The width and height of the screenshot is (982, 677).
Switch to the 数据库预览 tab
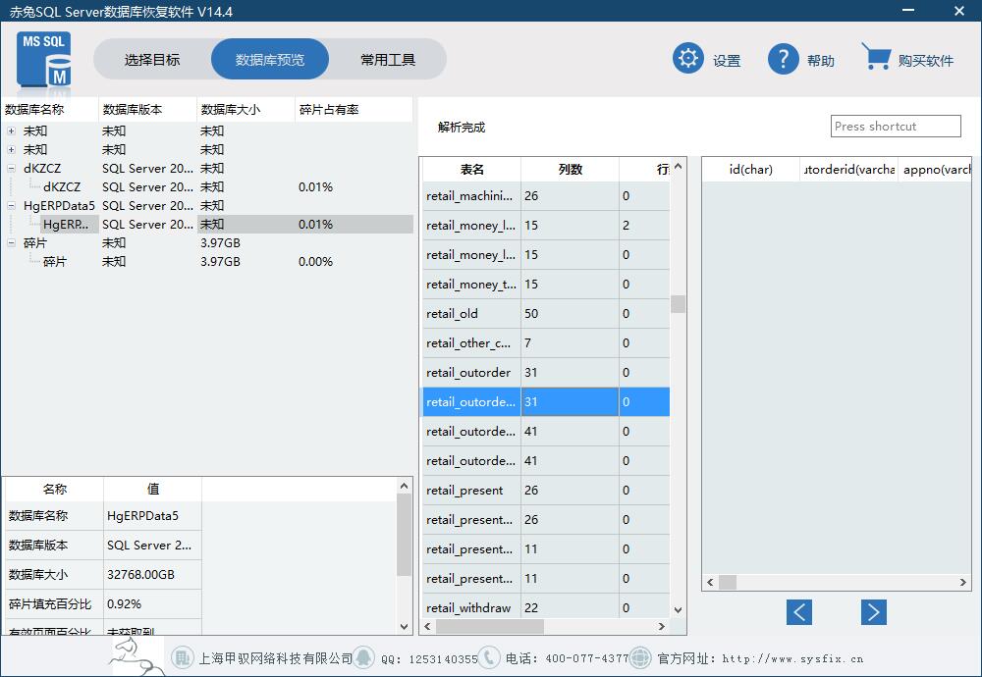pos(270,60)
